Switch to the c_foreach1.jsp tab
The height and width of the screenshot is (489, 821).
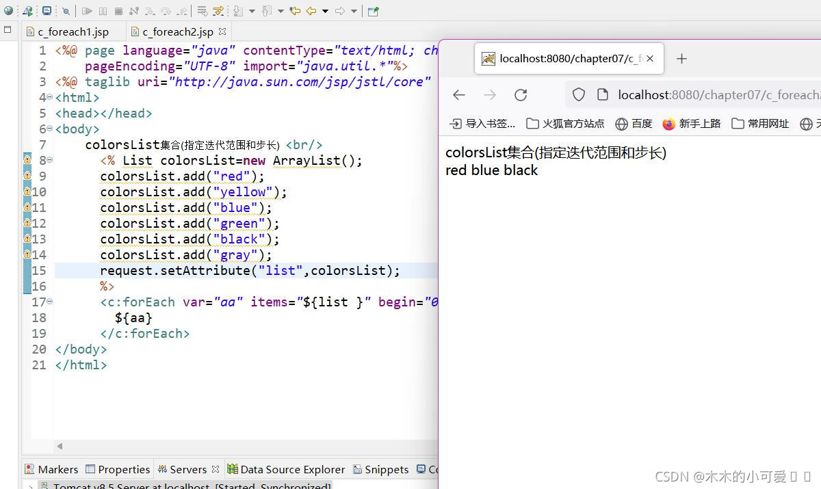click(x=71, y=31)
